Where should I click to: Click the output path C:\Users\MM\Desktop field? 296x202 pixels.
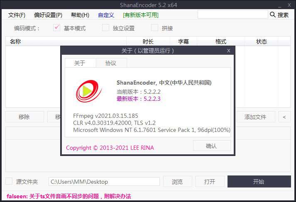click(104, 182)
